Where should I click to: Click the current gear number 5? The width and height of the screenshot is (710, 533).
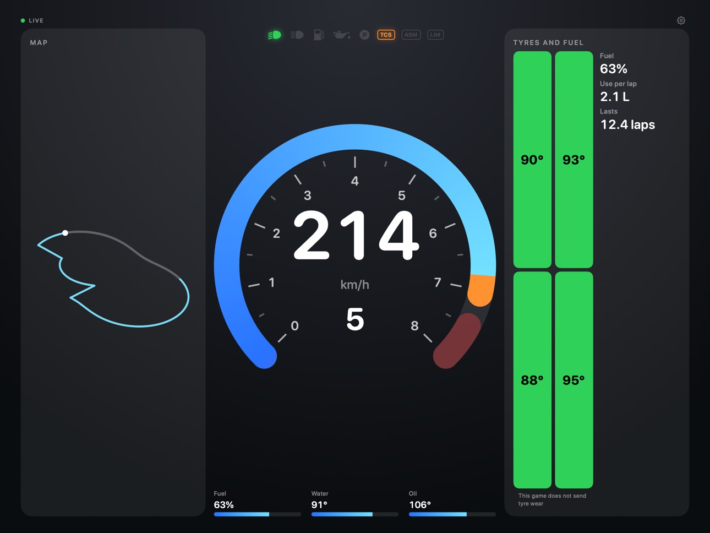(355, 319)
